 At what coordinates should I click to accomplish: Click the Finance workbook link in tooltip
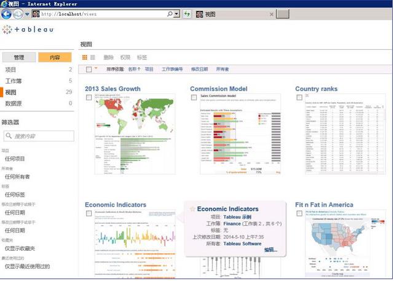pos(232,224)
